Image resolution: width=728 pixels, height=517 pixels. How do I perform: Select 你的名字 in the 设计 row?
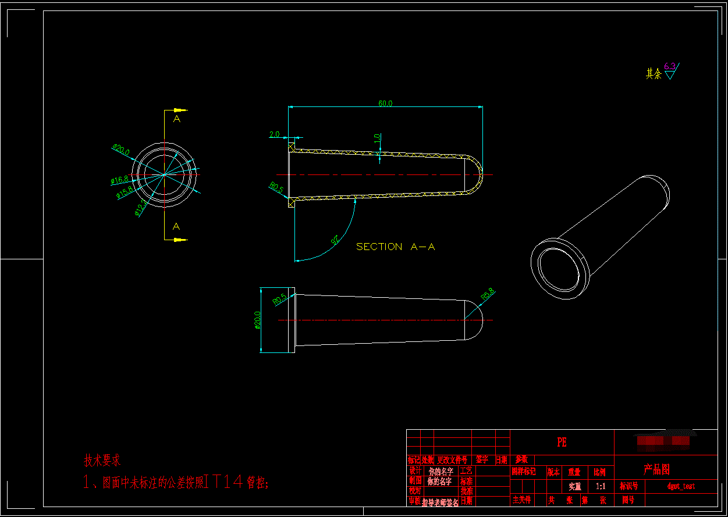click(441, 472)
